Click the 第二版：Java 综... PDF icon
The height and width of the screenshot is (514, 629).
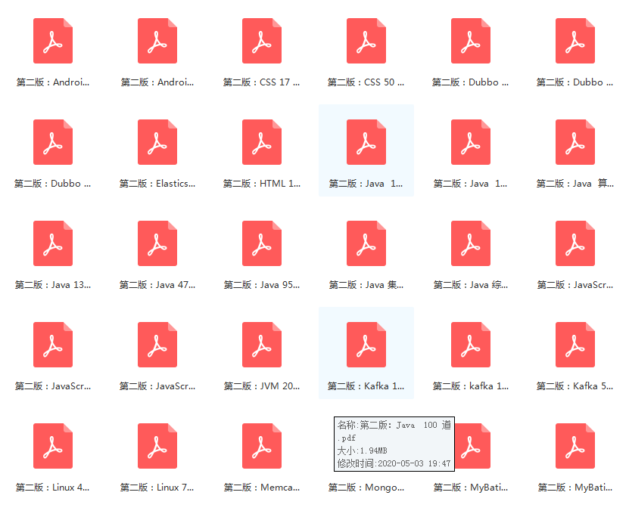pos(471,243)
